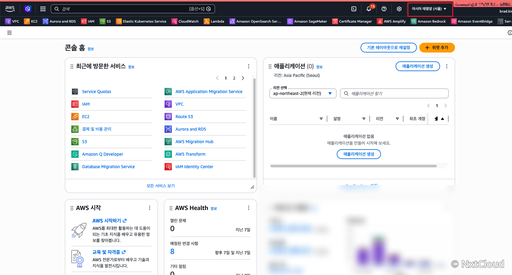Expand the 리전 선택 ap-northeast-2 dropdown
The width and height of the screenshot is (512, 275).
[x=303, y=93]
